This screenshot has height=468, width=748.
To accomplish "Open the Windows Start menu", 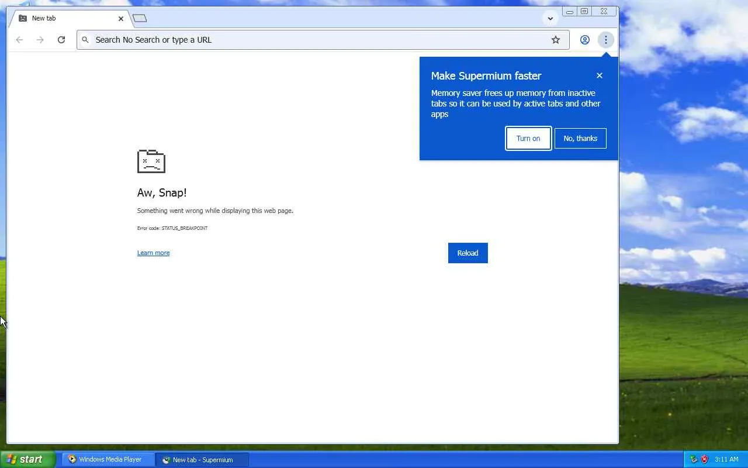I will pyautogui.click(x=27, y=459).
